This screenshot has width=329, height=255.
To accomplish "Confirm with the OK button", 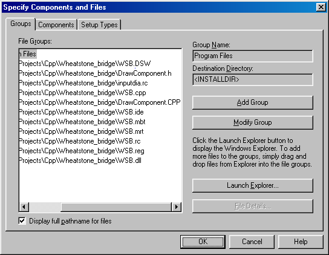I will (203, 242).
